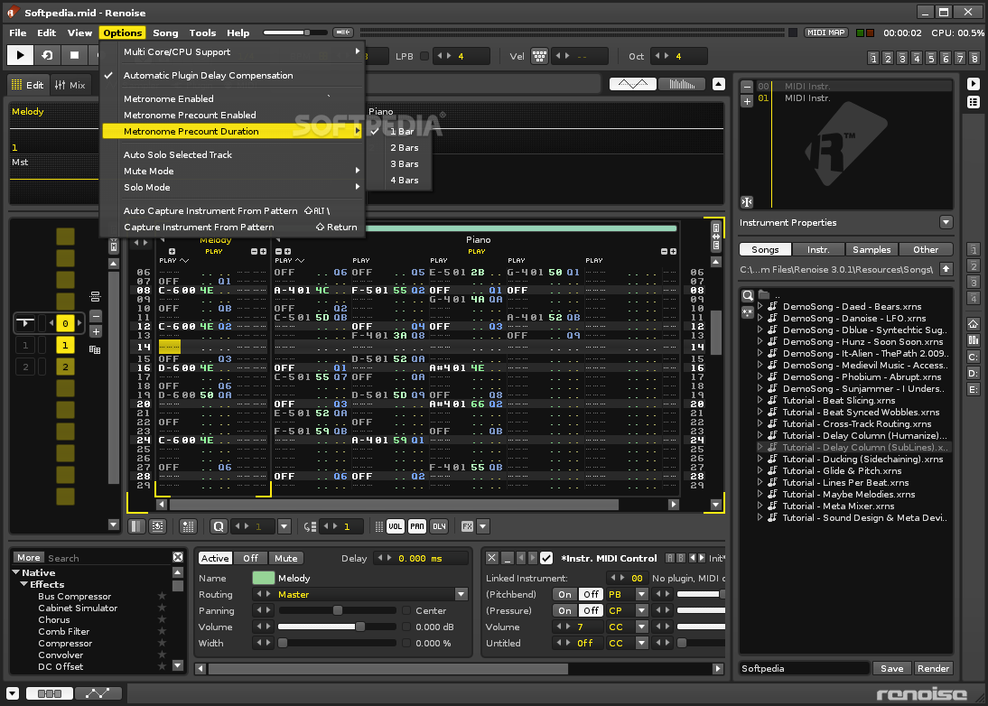
Task: Toggle the spectrum view button
Action: point(681,84)
